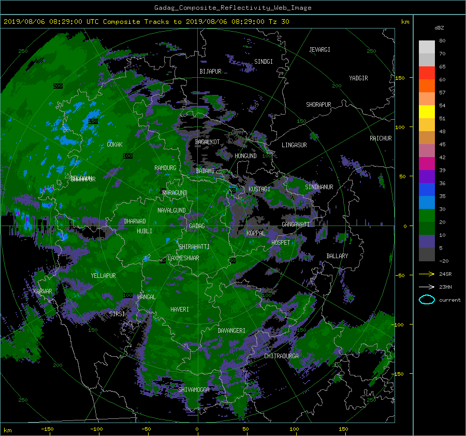Click the cyan 'current' ellipse legend icon
This screenshot has height=436, width=466.
tap(427, 300)
